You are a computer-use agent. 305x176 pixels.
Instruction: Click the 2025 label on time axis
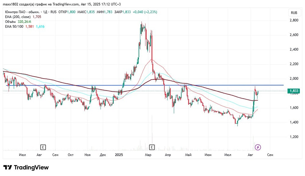point(119,155)
